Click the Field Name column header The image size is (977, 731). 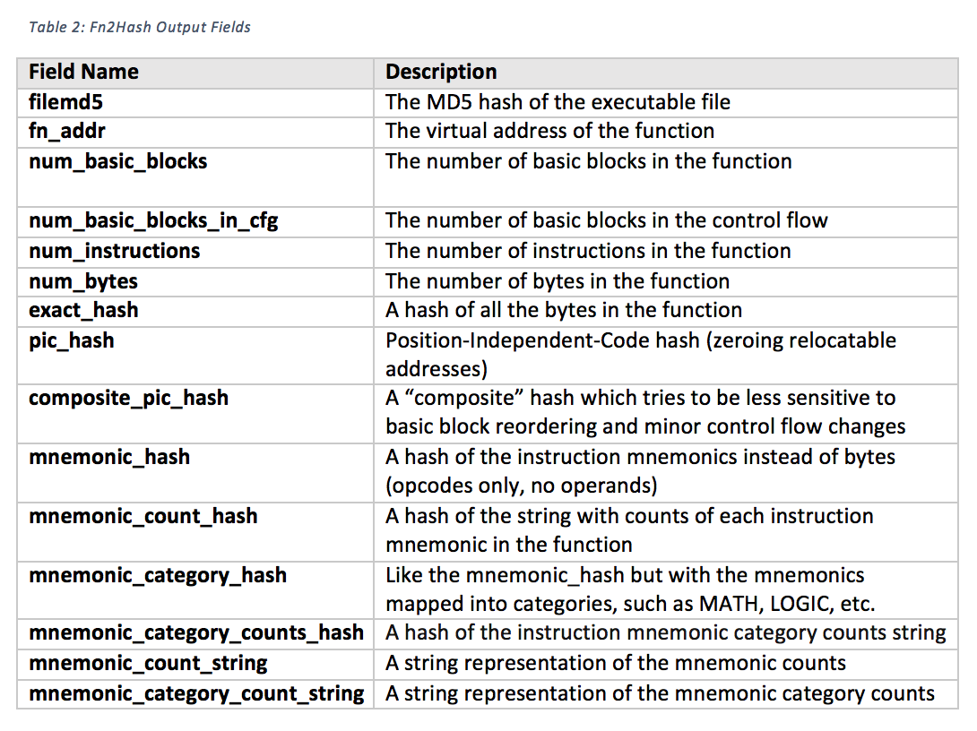(x=83, y=73)
